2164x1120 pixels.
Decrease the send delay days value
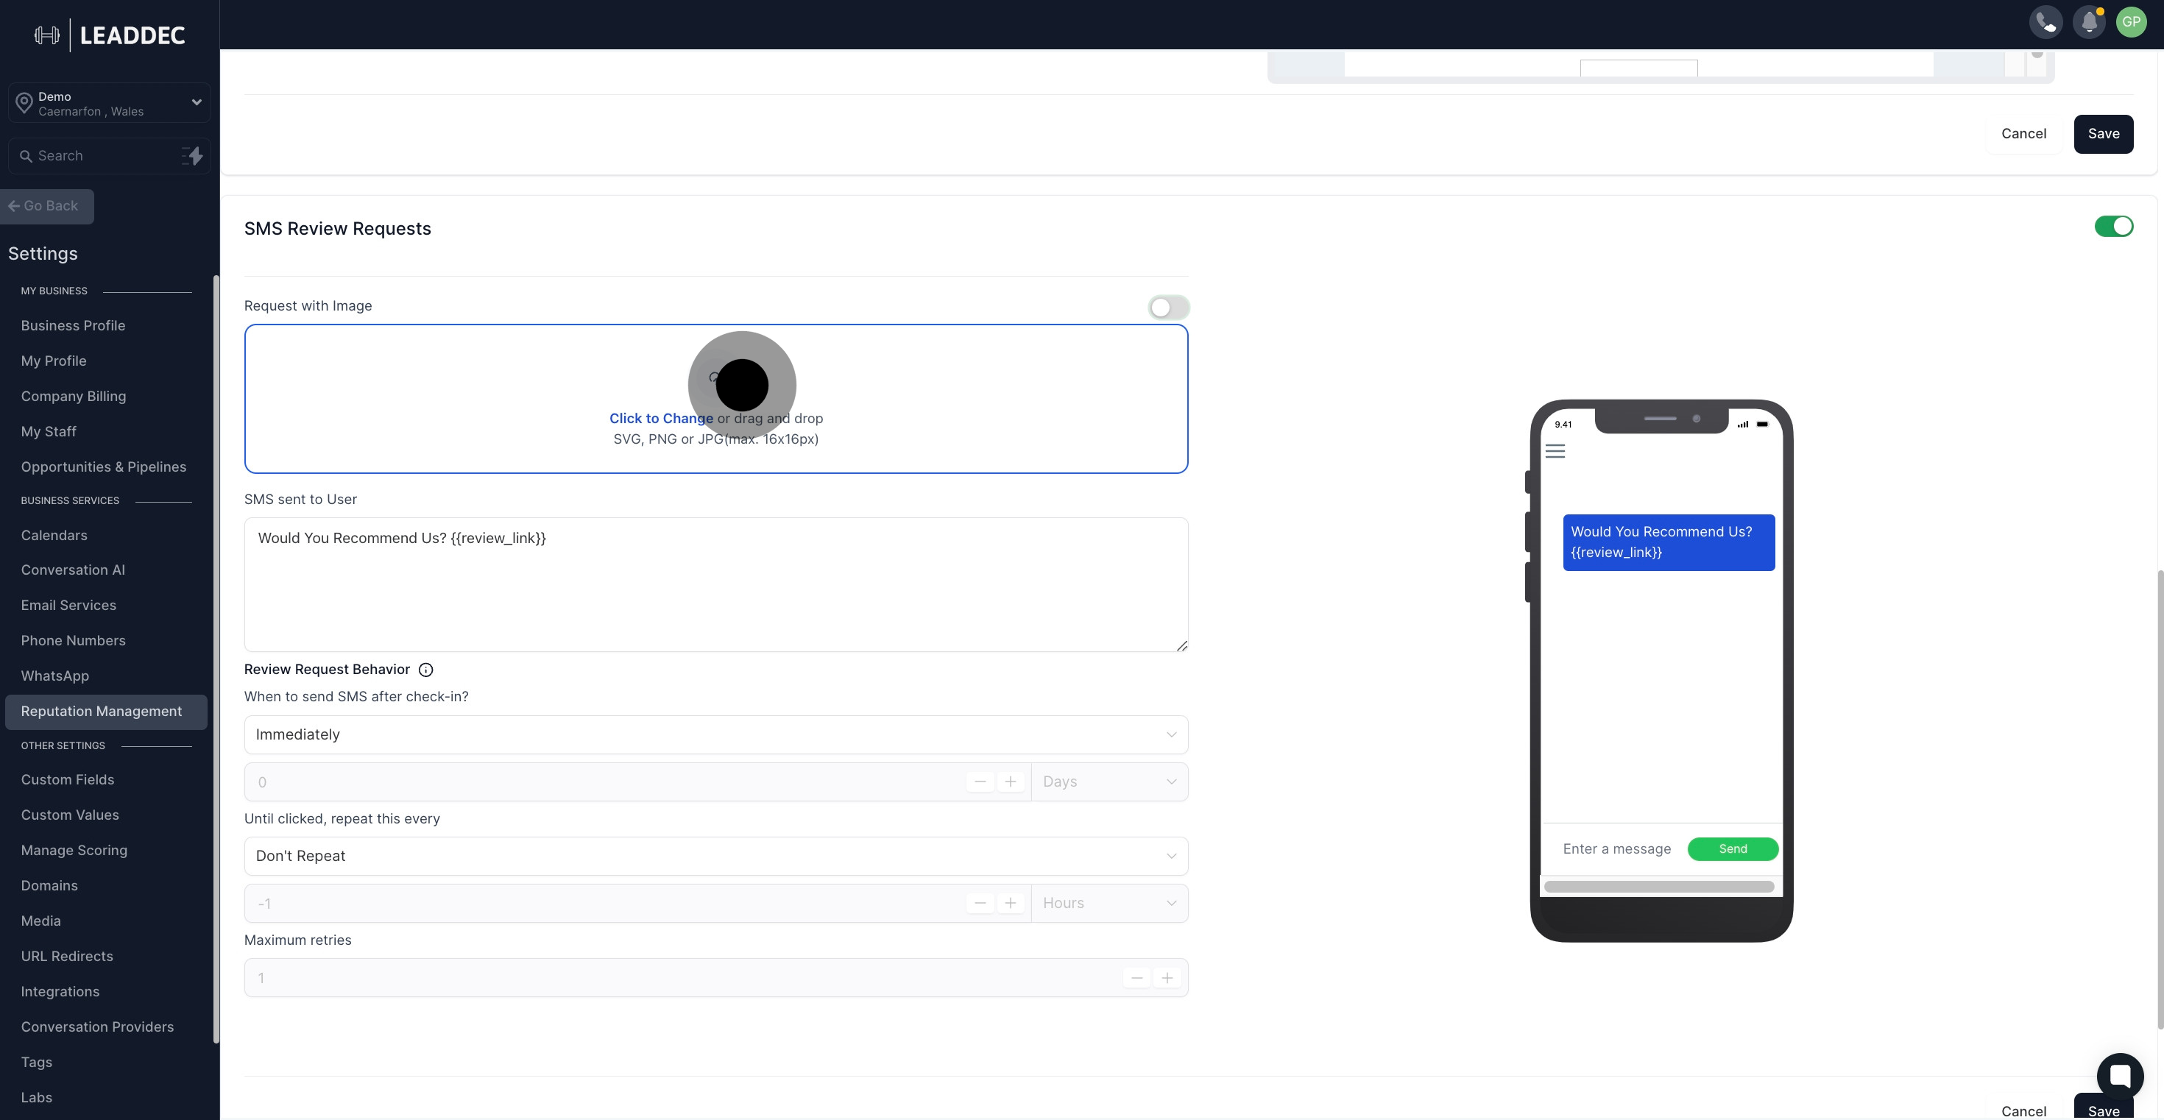point(980,781)
